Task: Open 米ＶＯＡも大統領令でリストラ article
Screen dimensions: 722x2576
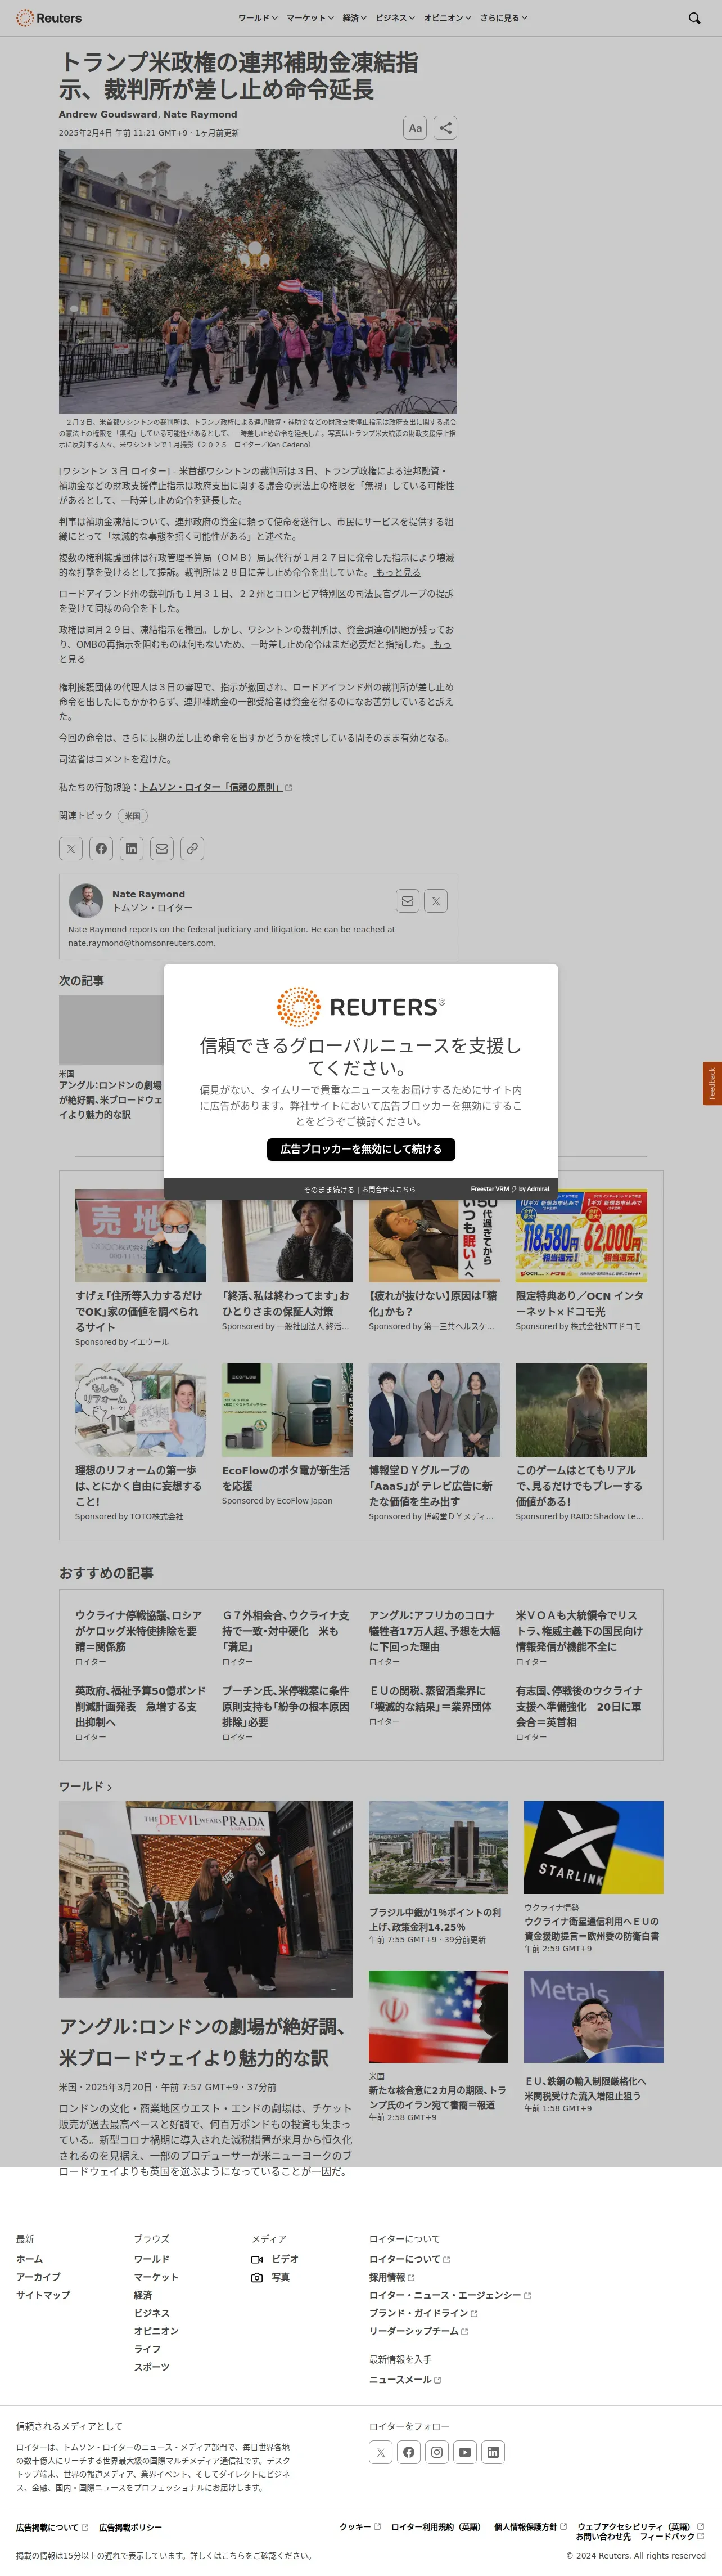Action: [580, 1630]
